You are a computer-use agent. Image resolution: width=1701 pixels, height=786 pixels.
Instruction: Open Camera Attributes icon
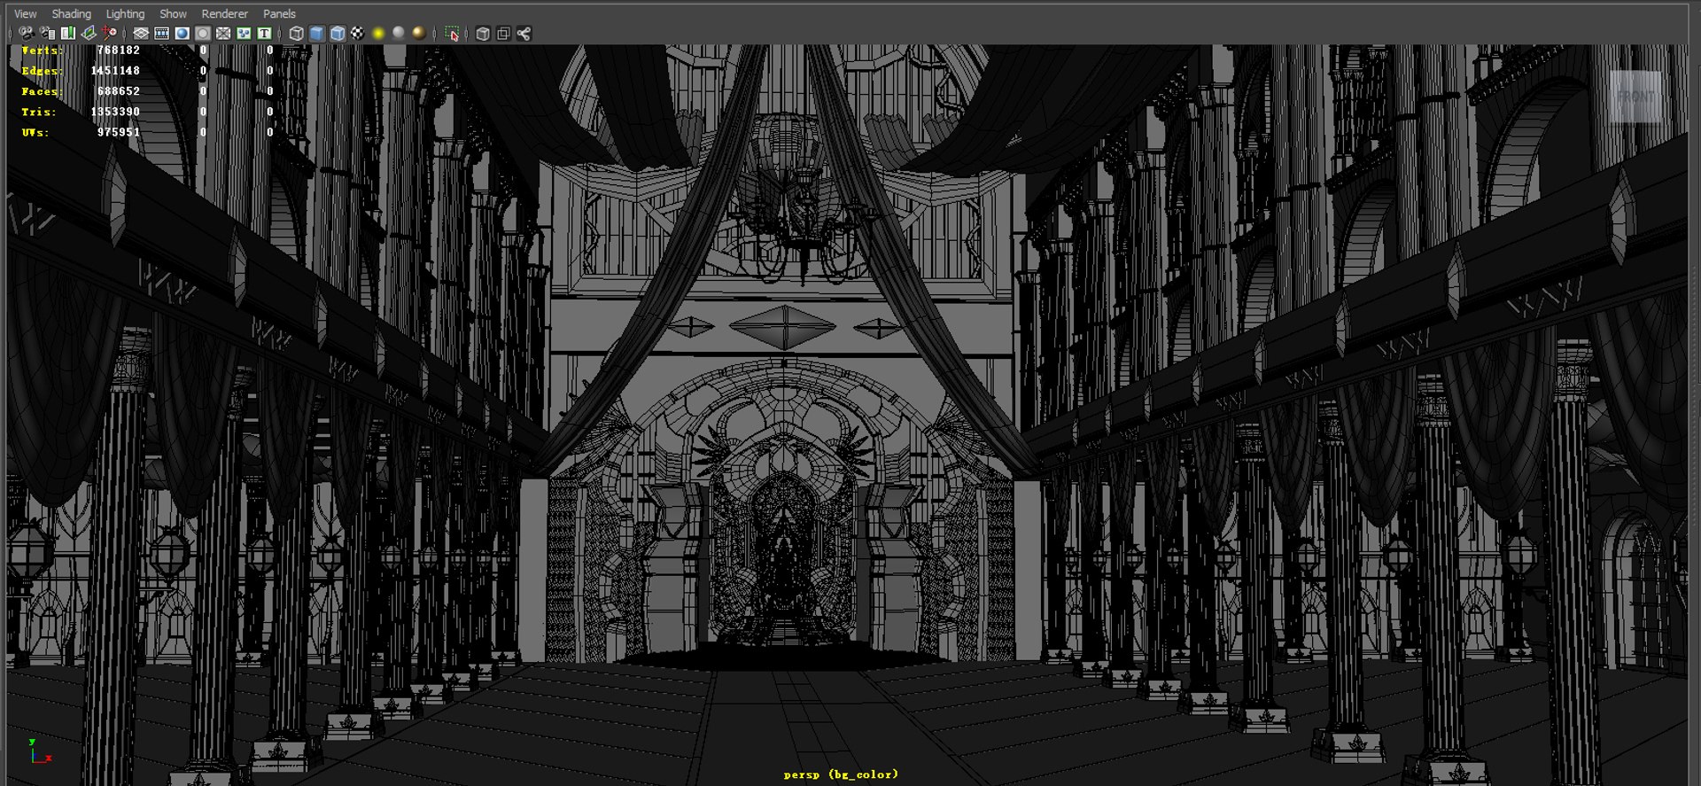tap(47, 34)
